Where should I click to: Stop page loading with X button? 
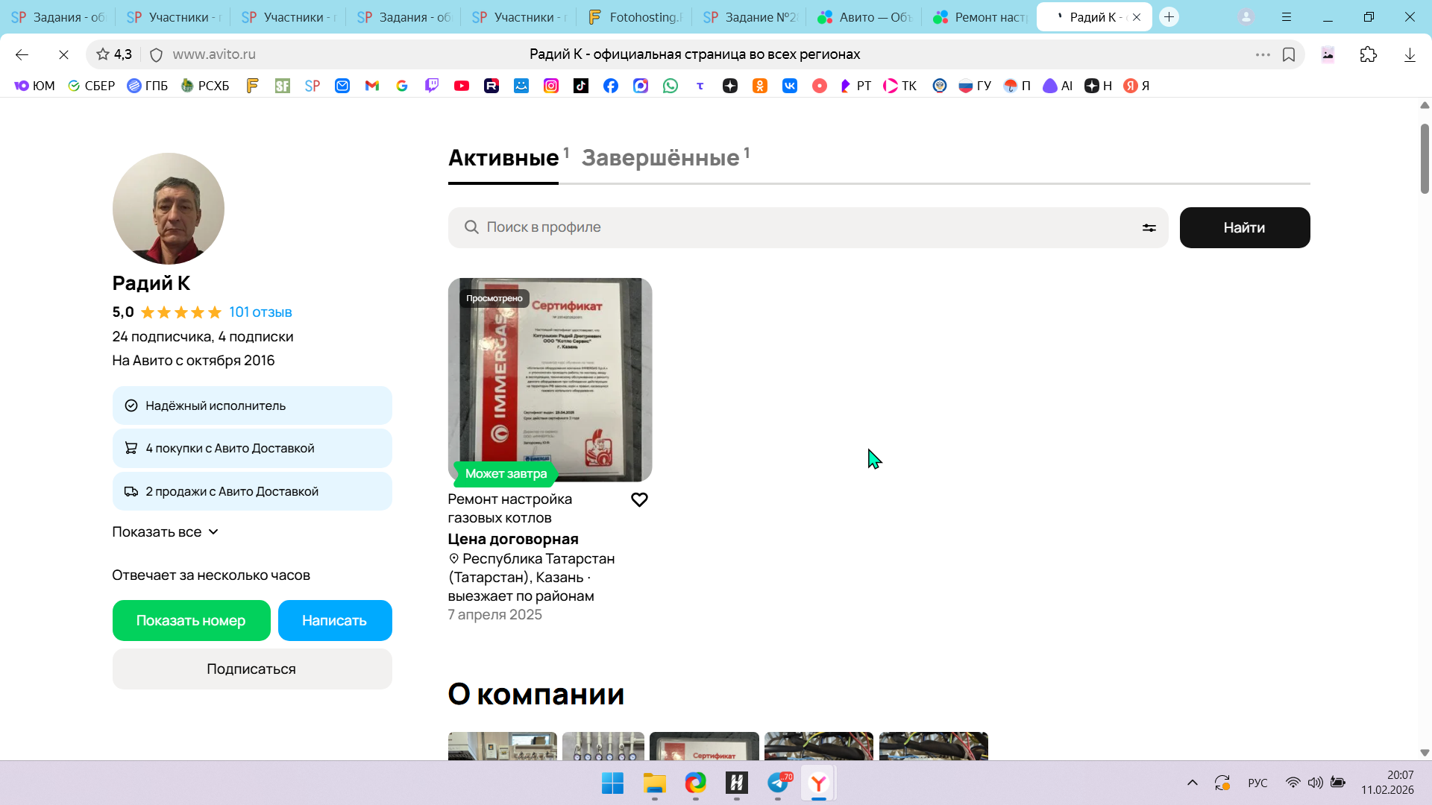[63, 54]
